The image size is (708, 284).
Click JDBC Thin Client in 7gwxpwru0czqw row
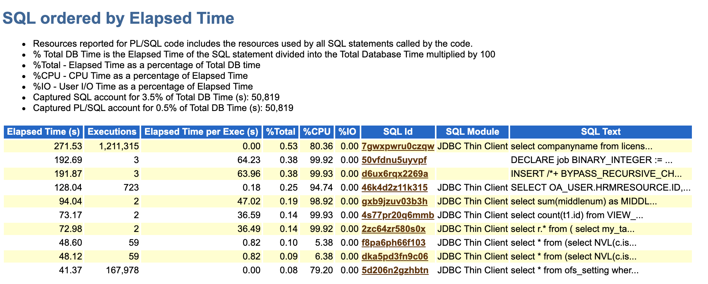pyautogui.click(x=473, y=146)
